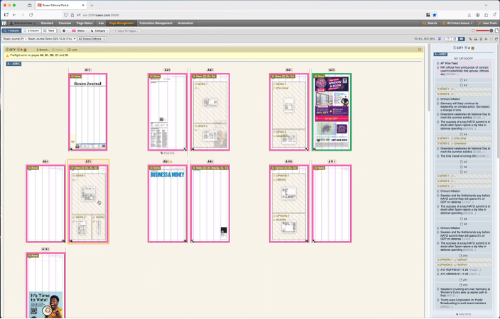Click the A1 page row in the sidebar

tap(464, 80)
